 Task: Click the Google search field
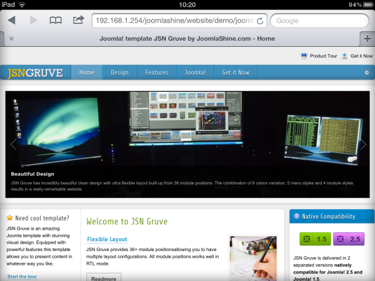click(319, 21)
